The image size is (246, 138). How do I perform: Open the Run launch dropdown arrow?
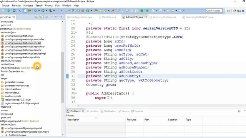coord(46,11)
